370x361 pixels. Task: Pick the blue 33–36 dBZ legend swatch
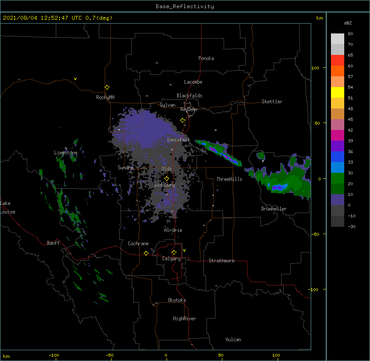tap(337, 156)
